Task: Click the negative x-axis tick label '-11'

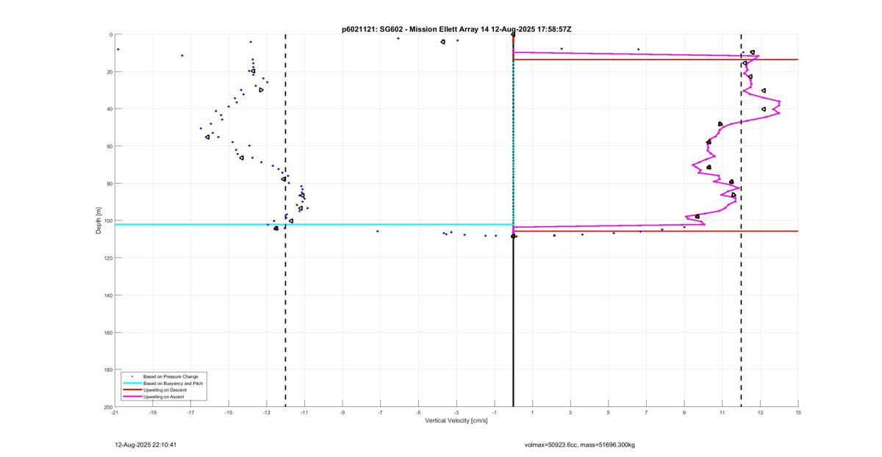Action: [304, 412]
